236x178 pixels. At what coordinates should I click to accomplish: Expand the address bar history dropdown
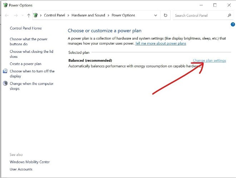pos(155,15)
